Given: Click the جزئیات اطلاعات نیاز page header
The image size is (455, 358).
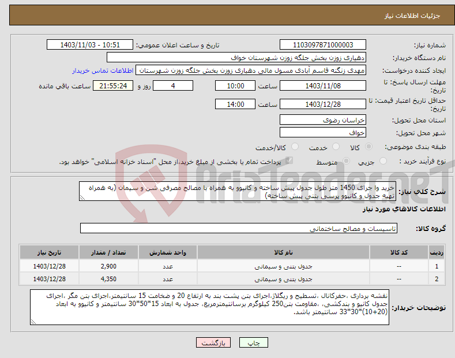Looking at the screenshot, I should (x=412, y=16).
